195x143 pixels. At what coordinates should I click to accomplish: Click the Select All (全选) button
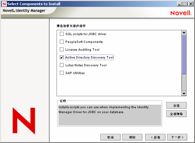click(176, 105)
